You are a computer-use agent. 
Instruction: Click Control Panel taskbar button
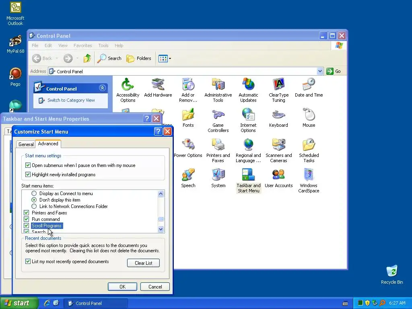click(96, 303)
